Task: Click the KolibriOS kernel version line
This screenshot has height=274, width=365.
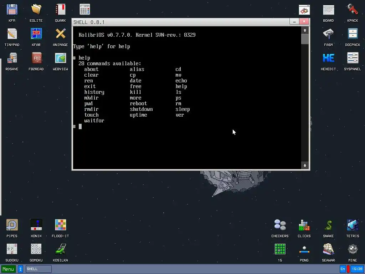Action: click(x=137, y=35)
